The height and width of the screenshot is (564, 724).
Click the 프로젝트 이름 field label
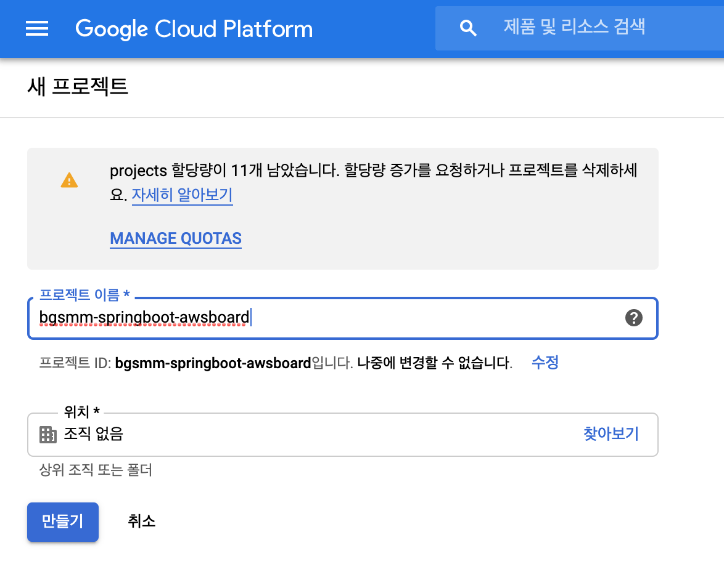point(84,295)
